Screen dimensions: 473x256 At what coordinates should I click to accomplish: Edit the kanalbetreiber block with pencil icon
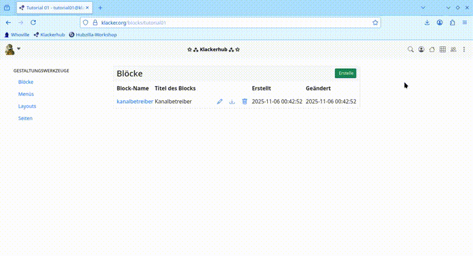pyautogui.click(x=220, y=102)
